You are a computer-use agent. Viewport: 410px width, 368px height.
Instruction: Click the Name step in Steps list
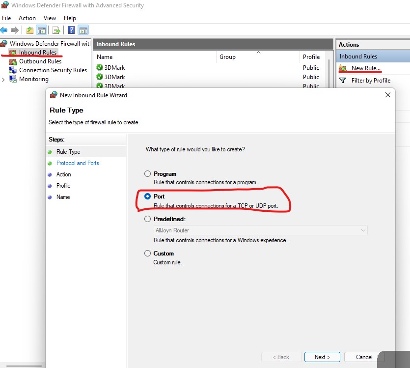coord(63,197)
